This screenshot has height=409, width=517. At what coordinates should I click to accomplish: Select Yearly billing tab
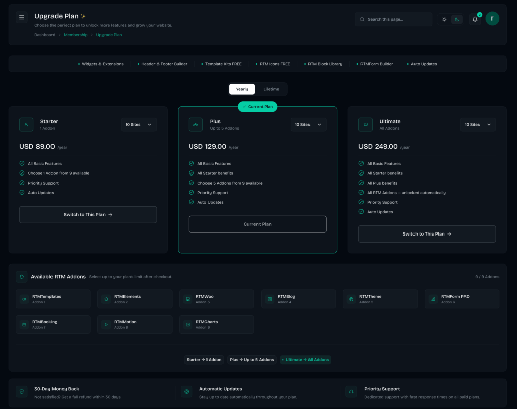(x=242, y=89)
